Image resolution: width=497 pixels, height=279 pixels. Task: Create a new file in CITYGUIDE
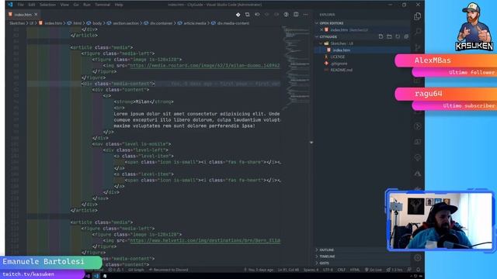(381, 36)
